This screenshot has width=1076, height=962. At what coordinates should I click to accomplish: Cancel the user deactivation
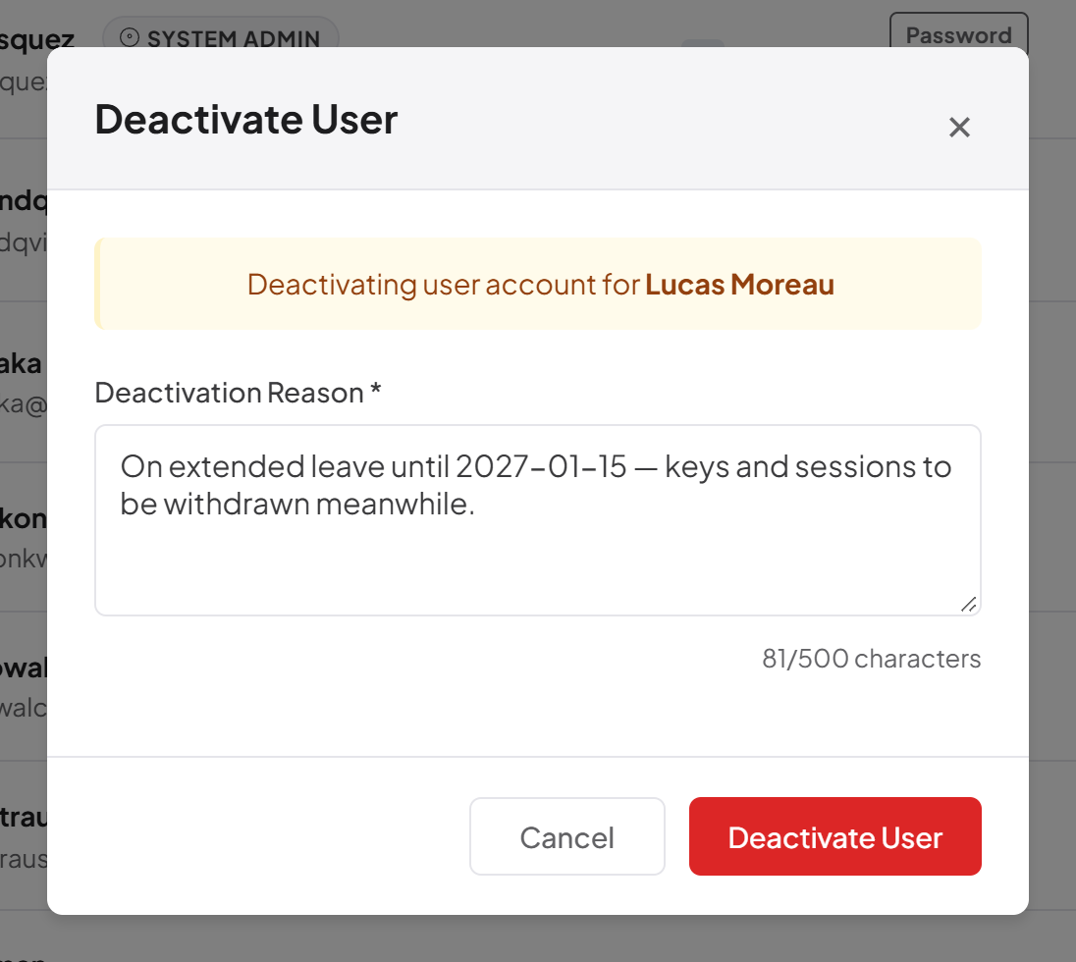[566, 835]
